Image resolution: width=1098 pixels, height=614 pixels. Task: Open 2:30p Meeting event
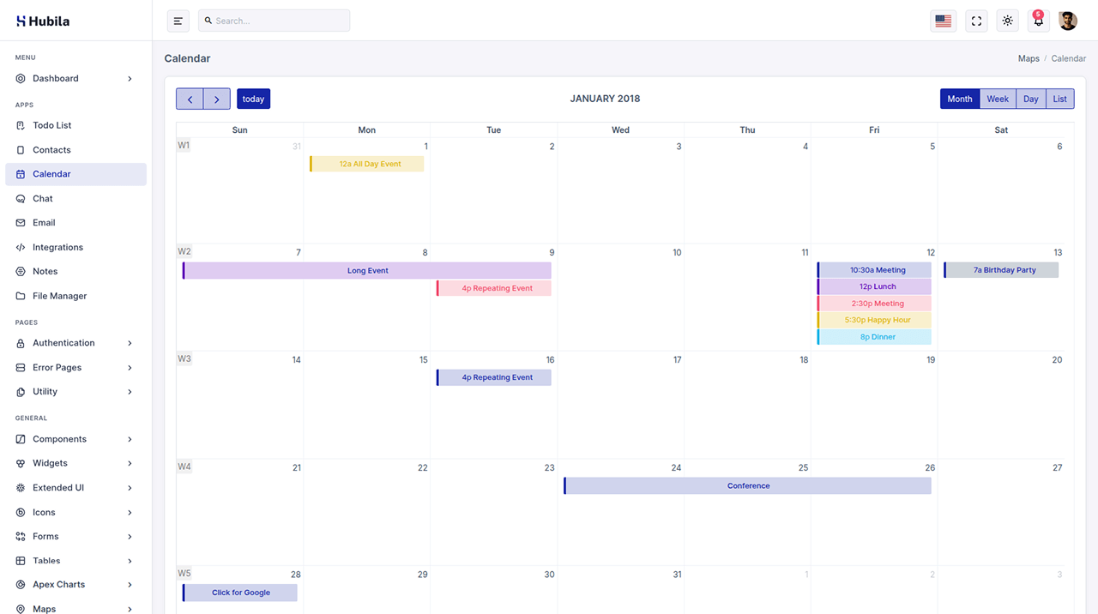click(x=874, y=304)
